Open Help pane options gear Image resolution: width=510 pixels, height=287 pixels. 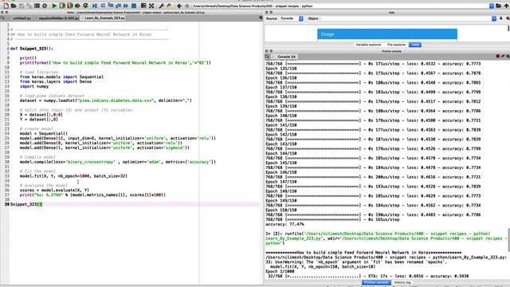click(508, 18)
